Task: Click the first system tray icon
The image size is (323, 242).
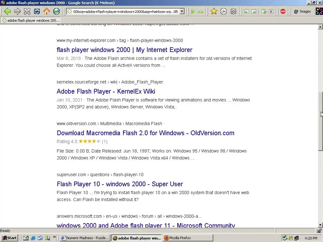Action: [285, 238]
